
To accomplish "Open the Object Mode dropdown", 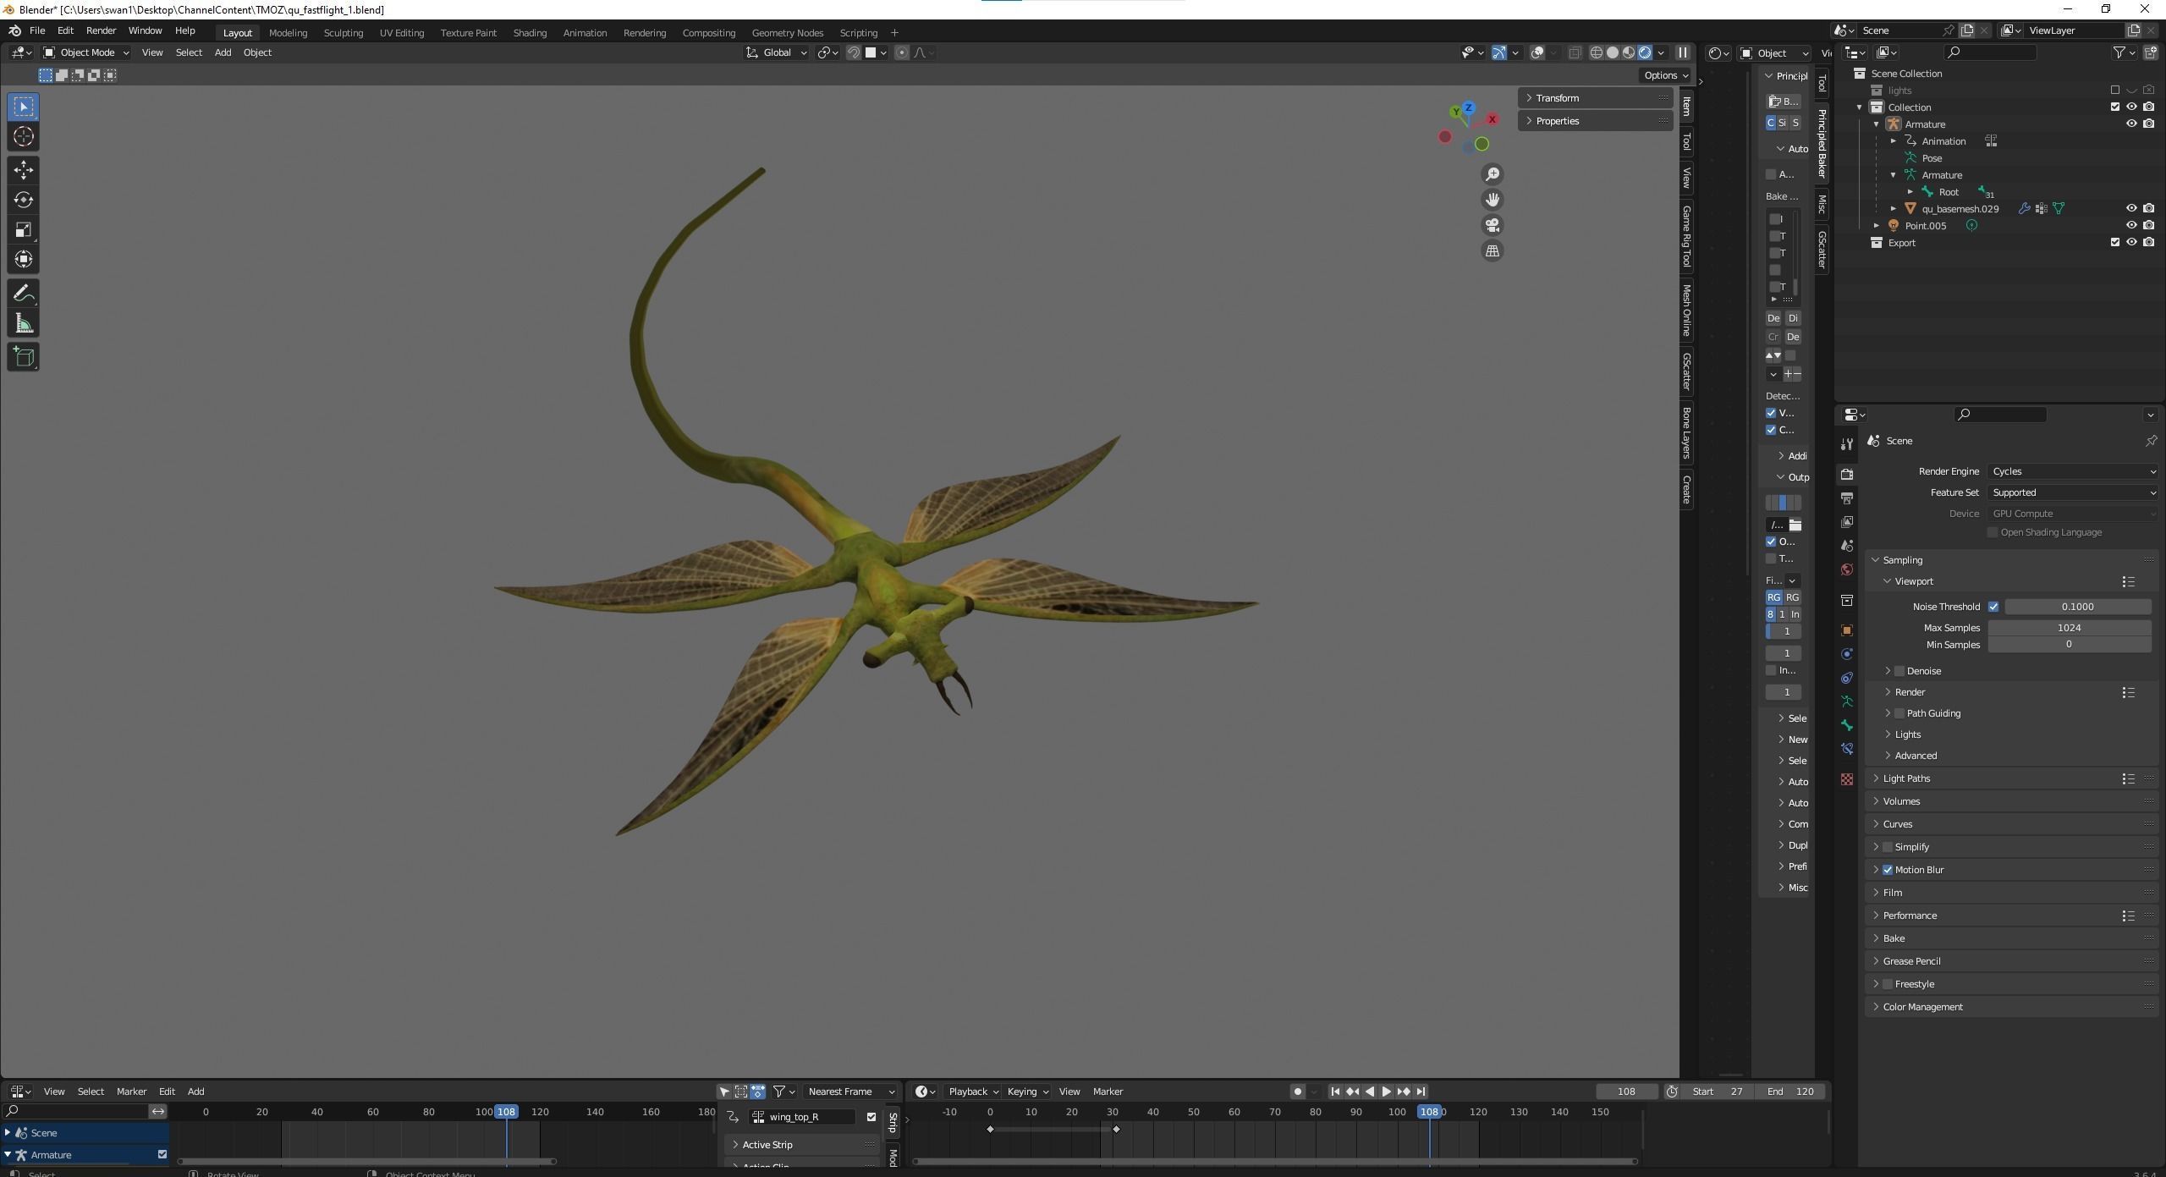I will coord(86,52).
